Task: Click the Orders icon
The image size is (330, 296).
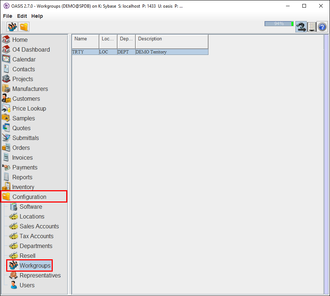Action: tap(6, 148)
